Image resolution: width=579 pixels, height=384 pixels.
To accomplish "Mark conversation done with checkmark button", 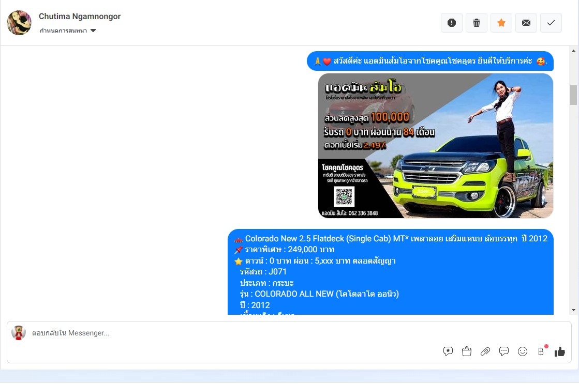I will tap(551, 23).
